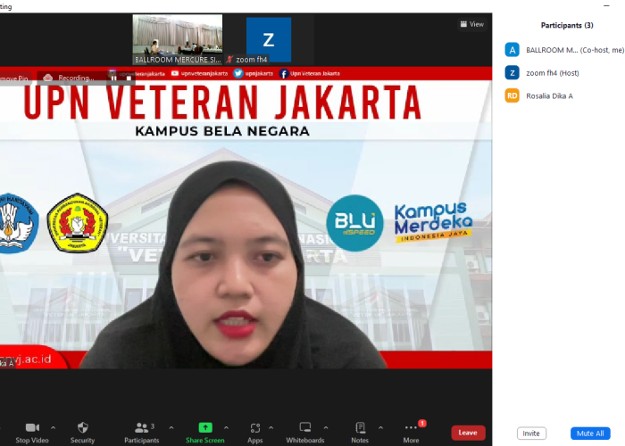Click the orange RD avatar icon
625x446 pixels.
[x=512, y=96]
